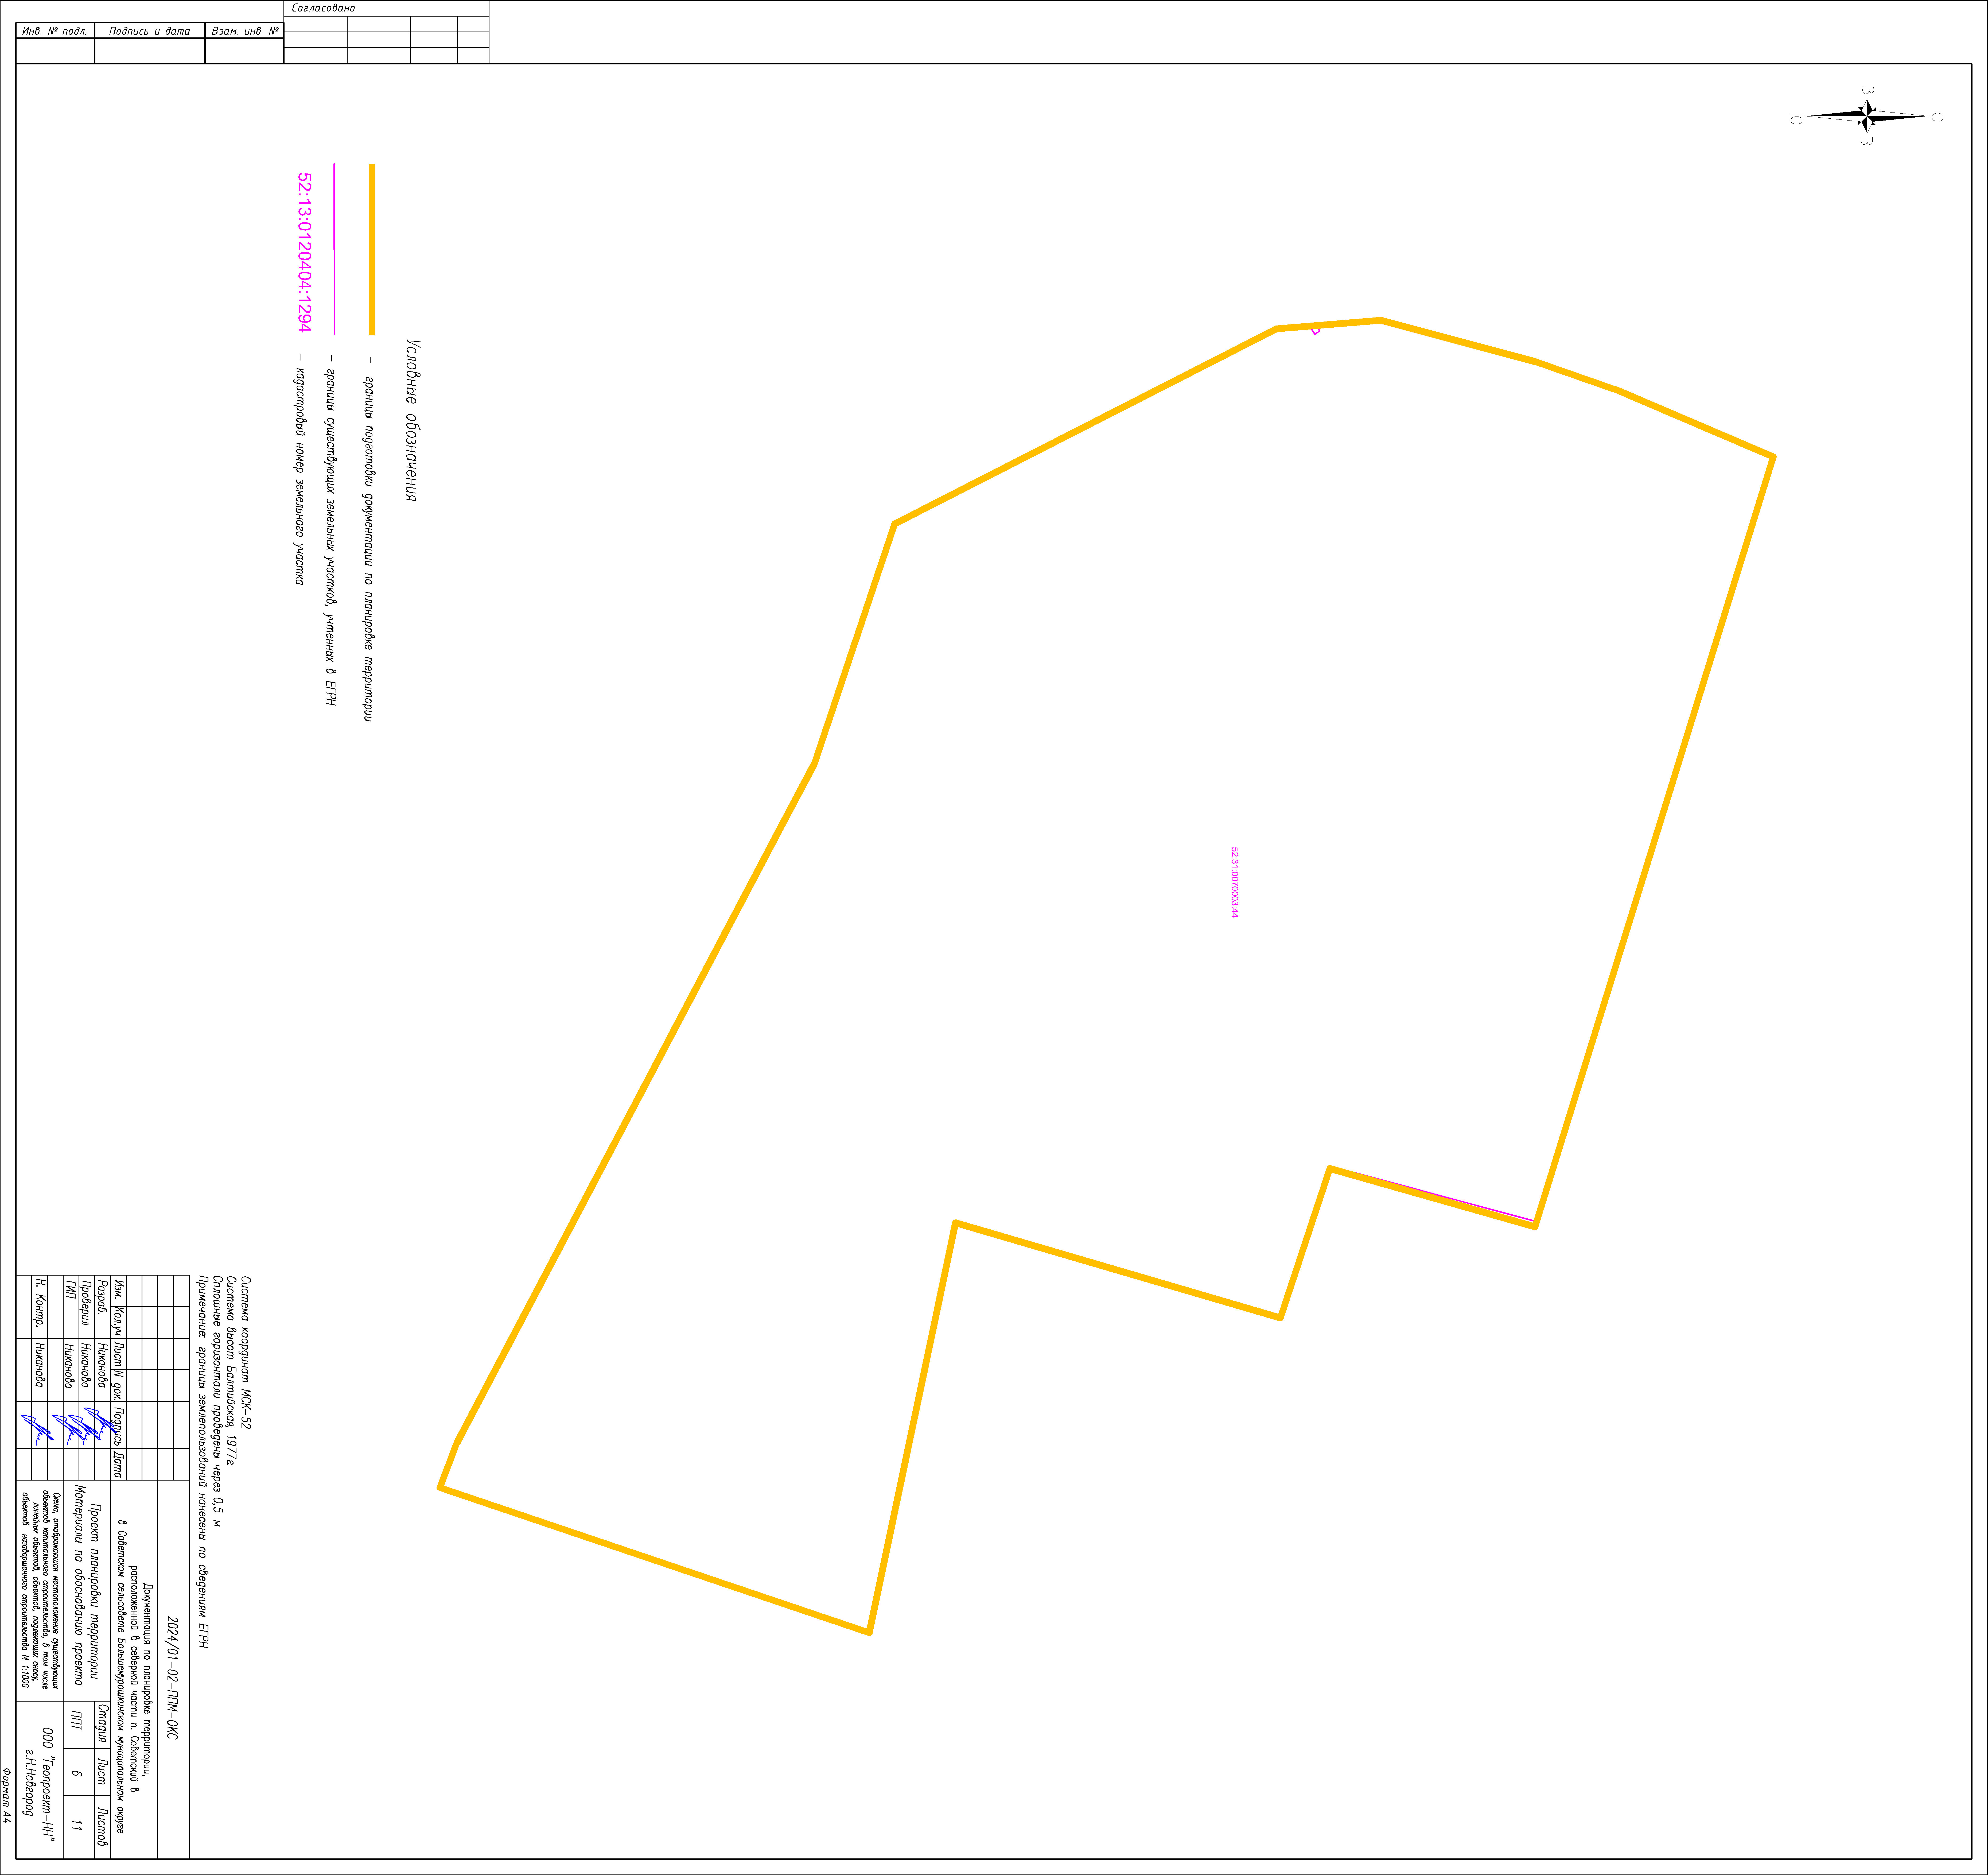Select the 'Инв. № подл.' stamp cell
The image size is (1988, 1875).
(55, 31)
